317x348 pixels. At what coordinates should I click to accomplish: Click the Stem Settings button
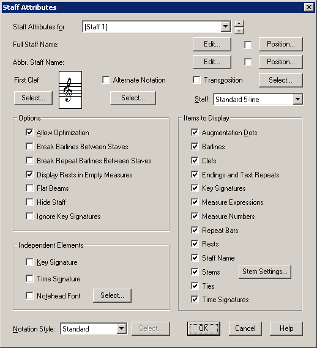265,272
